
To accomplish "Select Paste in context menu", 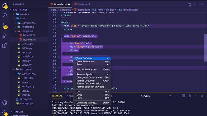I will coord(92,98).
